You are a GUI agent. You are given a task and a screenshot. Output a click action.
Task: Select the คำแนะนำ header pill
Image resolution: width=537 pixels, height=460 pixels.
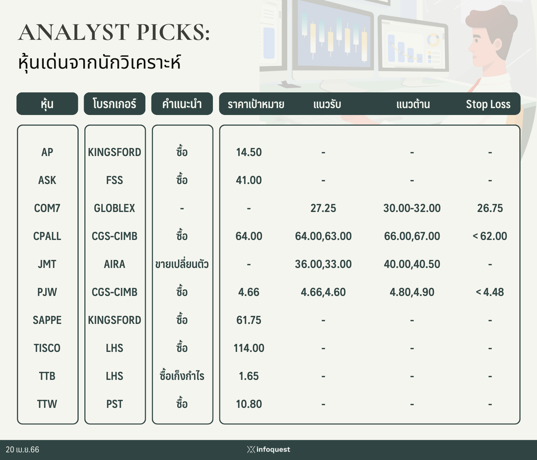pos(182,103)
